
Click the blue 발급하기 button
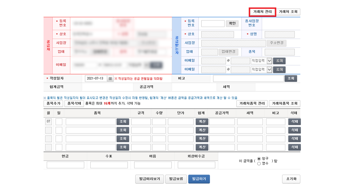pyautogui.click(x=199, y=179)
